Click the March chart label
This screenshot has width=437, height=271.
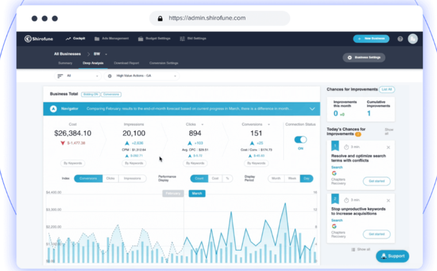tap(197, 193)
